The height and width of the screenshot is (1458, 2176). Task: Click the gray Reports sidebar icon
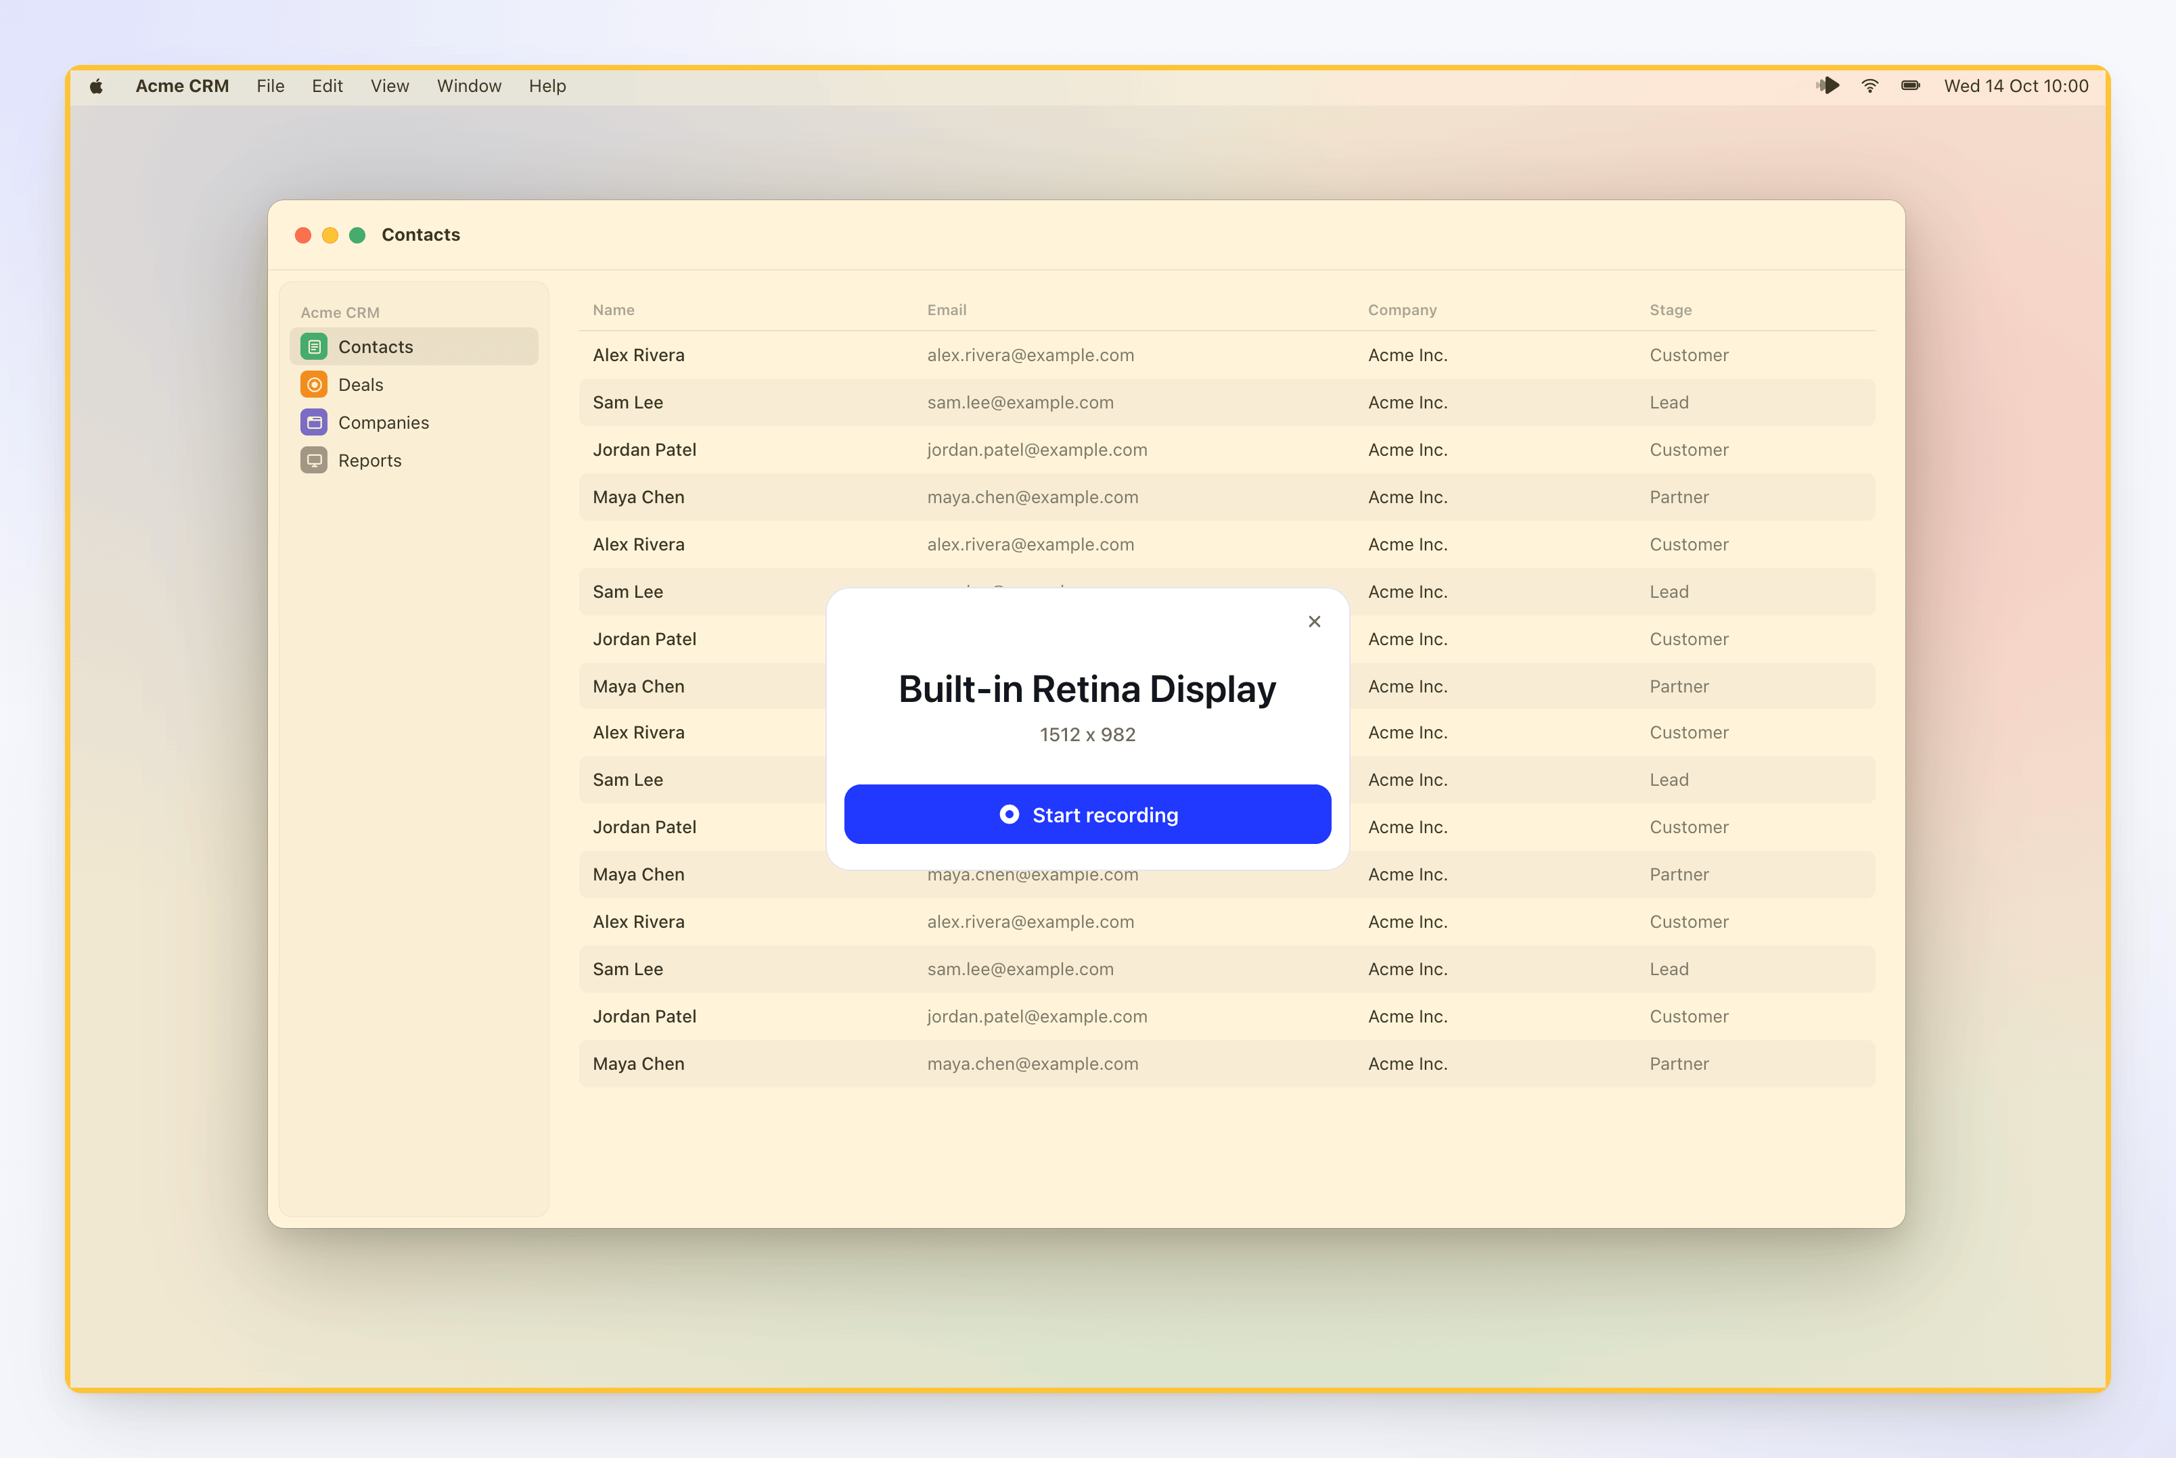[313, 461]
